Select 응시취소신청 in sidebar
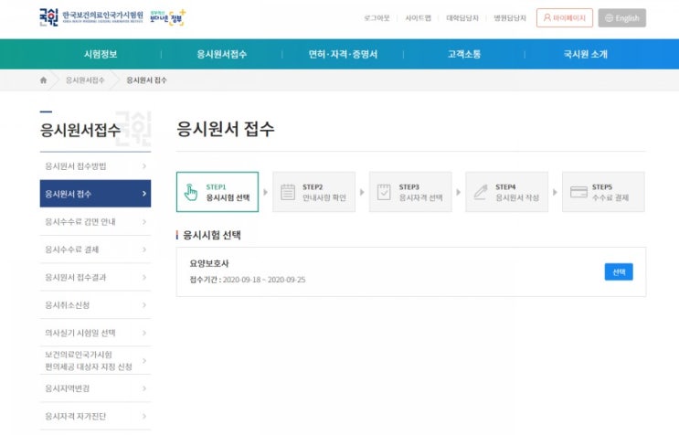This screenshot has width=679, height=435. pyautogui.click(x=95, y=304)
